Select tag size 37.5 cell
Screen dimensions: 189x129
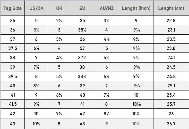pos(13,49)
